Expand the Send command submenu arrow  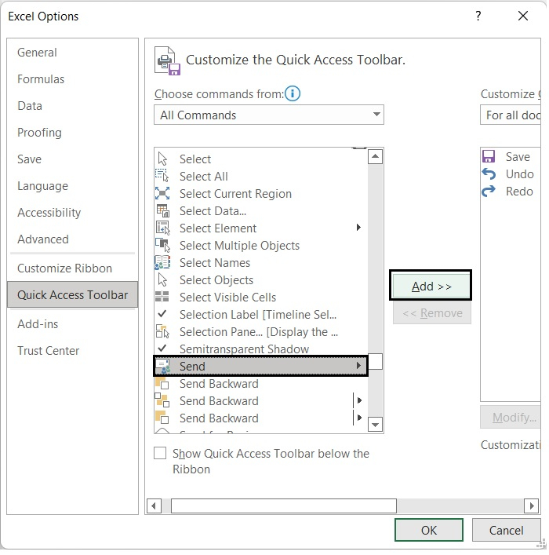click(x=358, y=367)
